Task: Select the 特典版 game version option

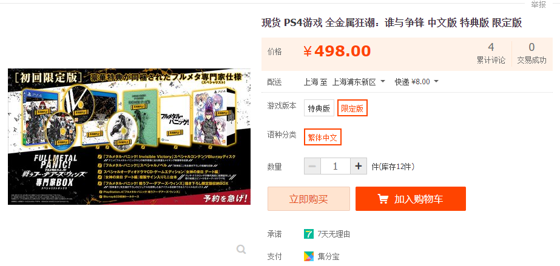Action: tap(319, 108)
